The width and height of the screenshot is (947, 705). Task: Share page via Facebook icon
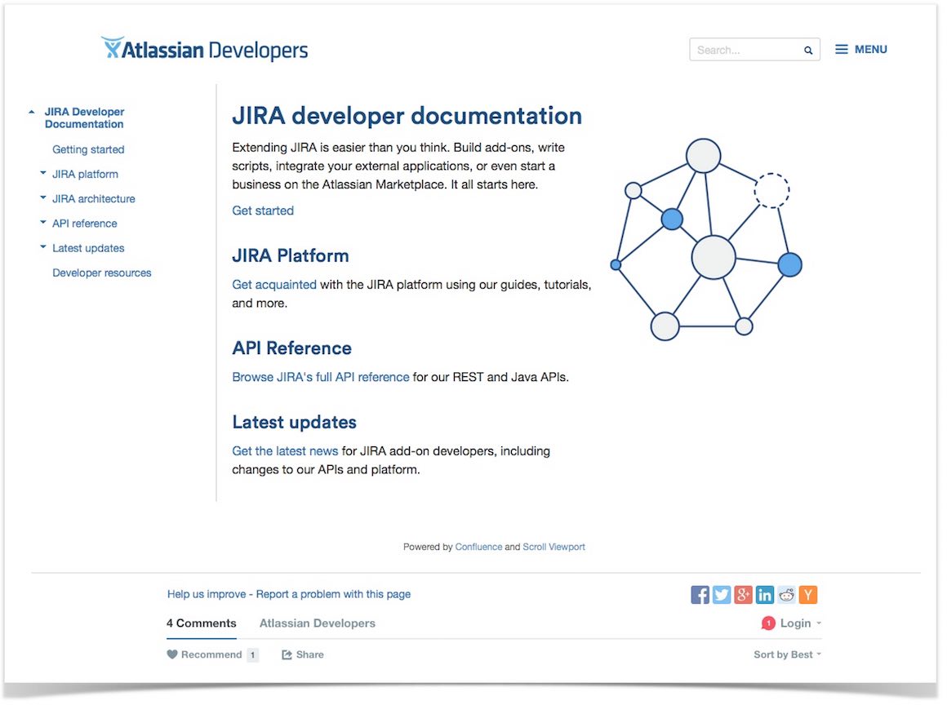(700, 595)
